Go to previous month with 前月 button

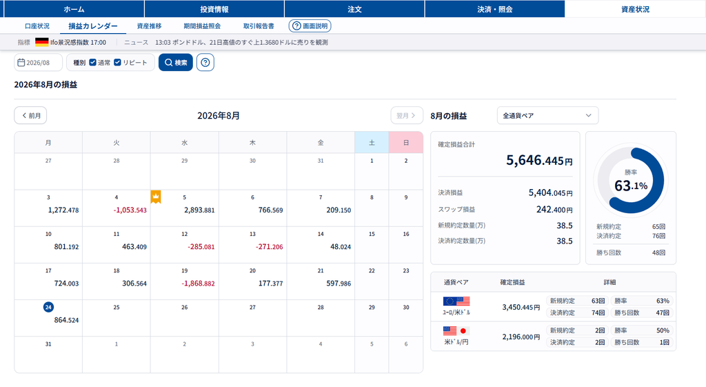[x=30, y=115]
